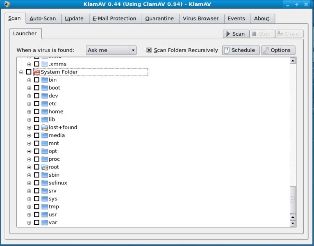Screen dimensions: 314x246
Task: Open the 'Ask me' virus action dropdown
Action: (111, 50)
